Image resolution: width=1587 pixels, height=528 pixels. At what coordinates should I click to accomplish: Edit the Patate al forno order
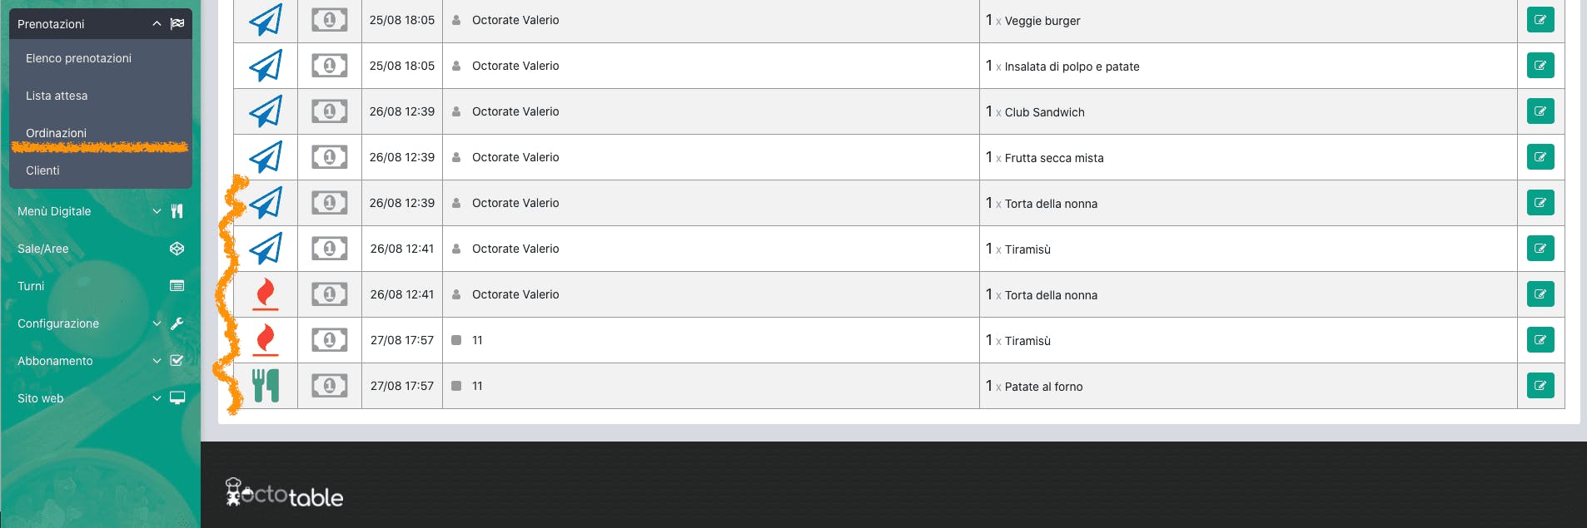(x=1540, y=386)
